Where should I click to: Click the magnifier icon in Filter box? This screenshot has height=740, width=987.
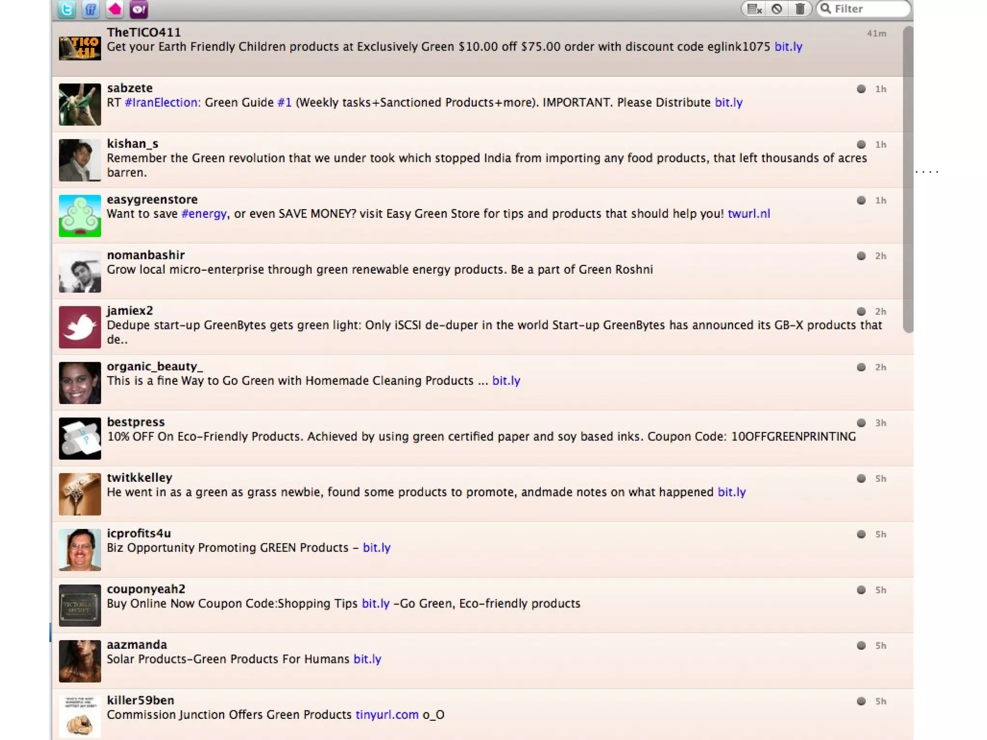pos(826,9)
